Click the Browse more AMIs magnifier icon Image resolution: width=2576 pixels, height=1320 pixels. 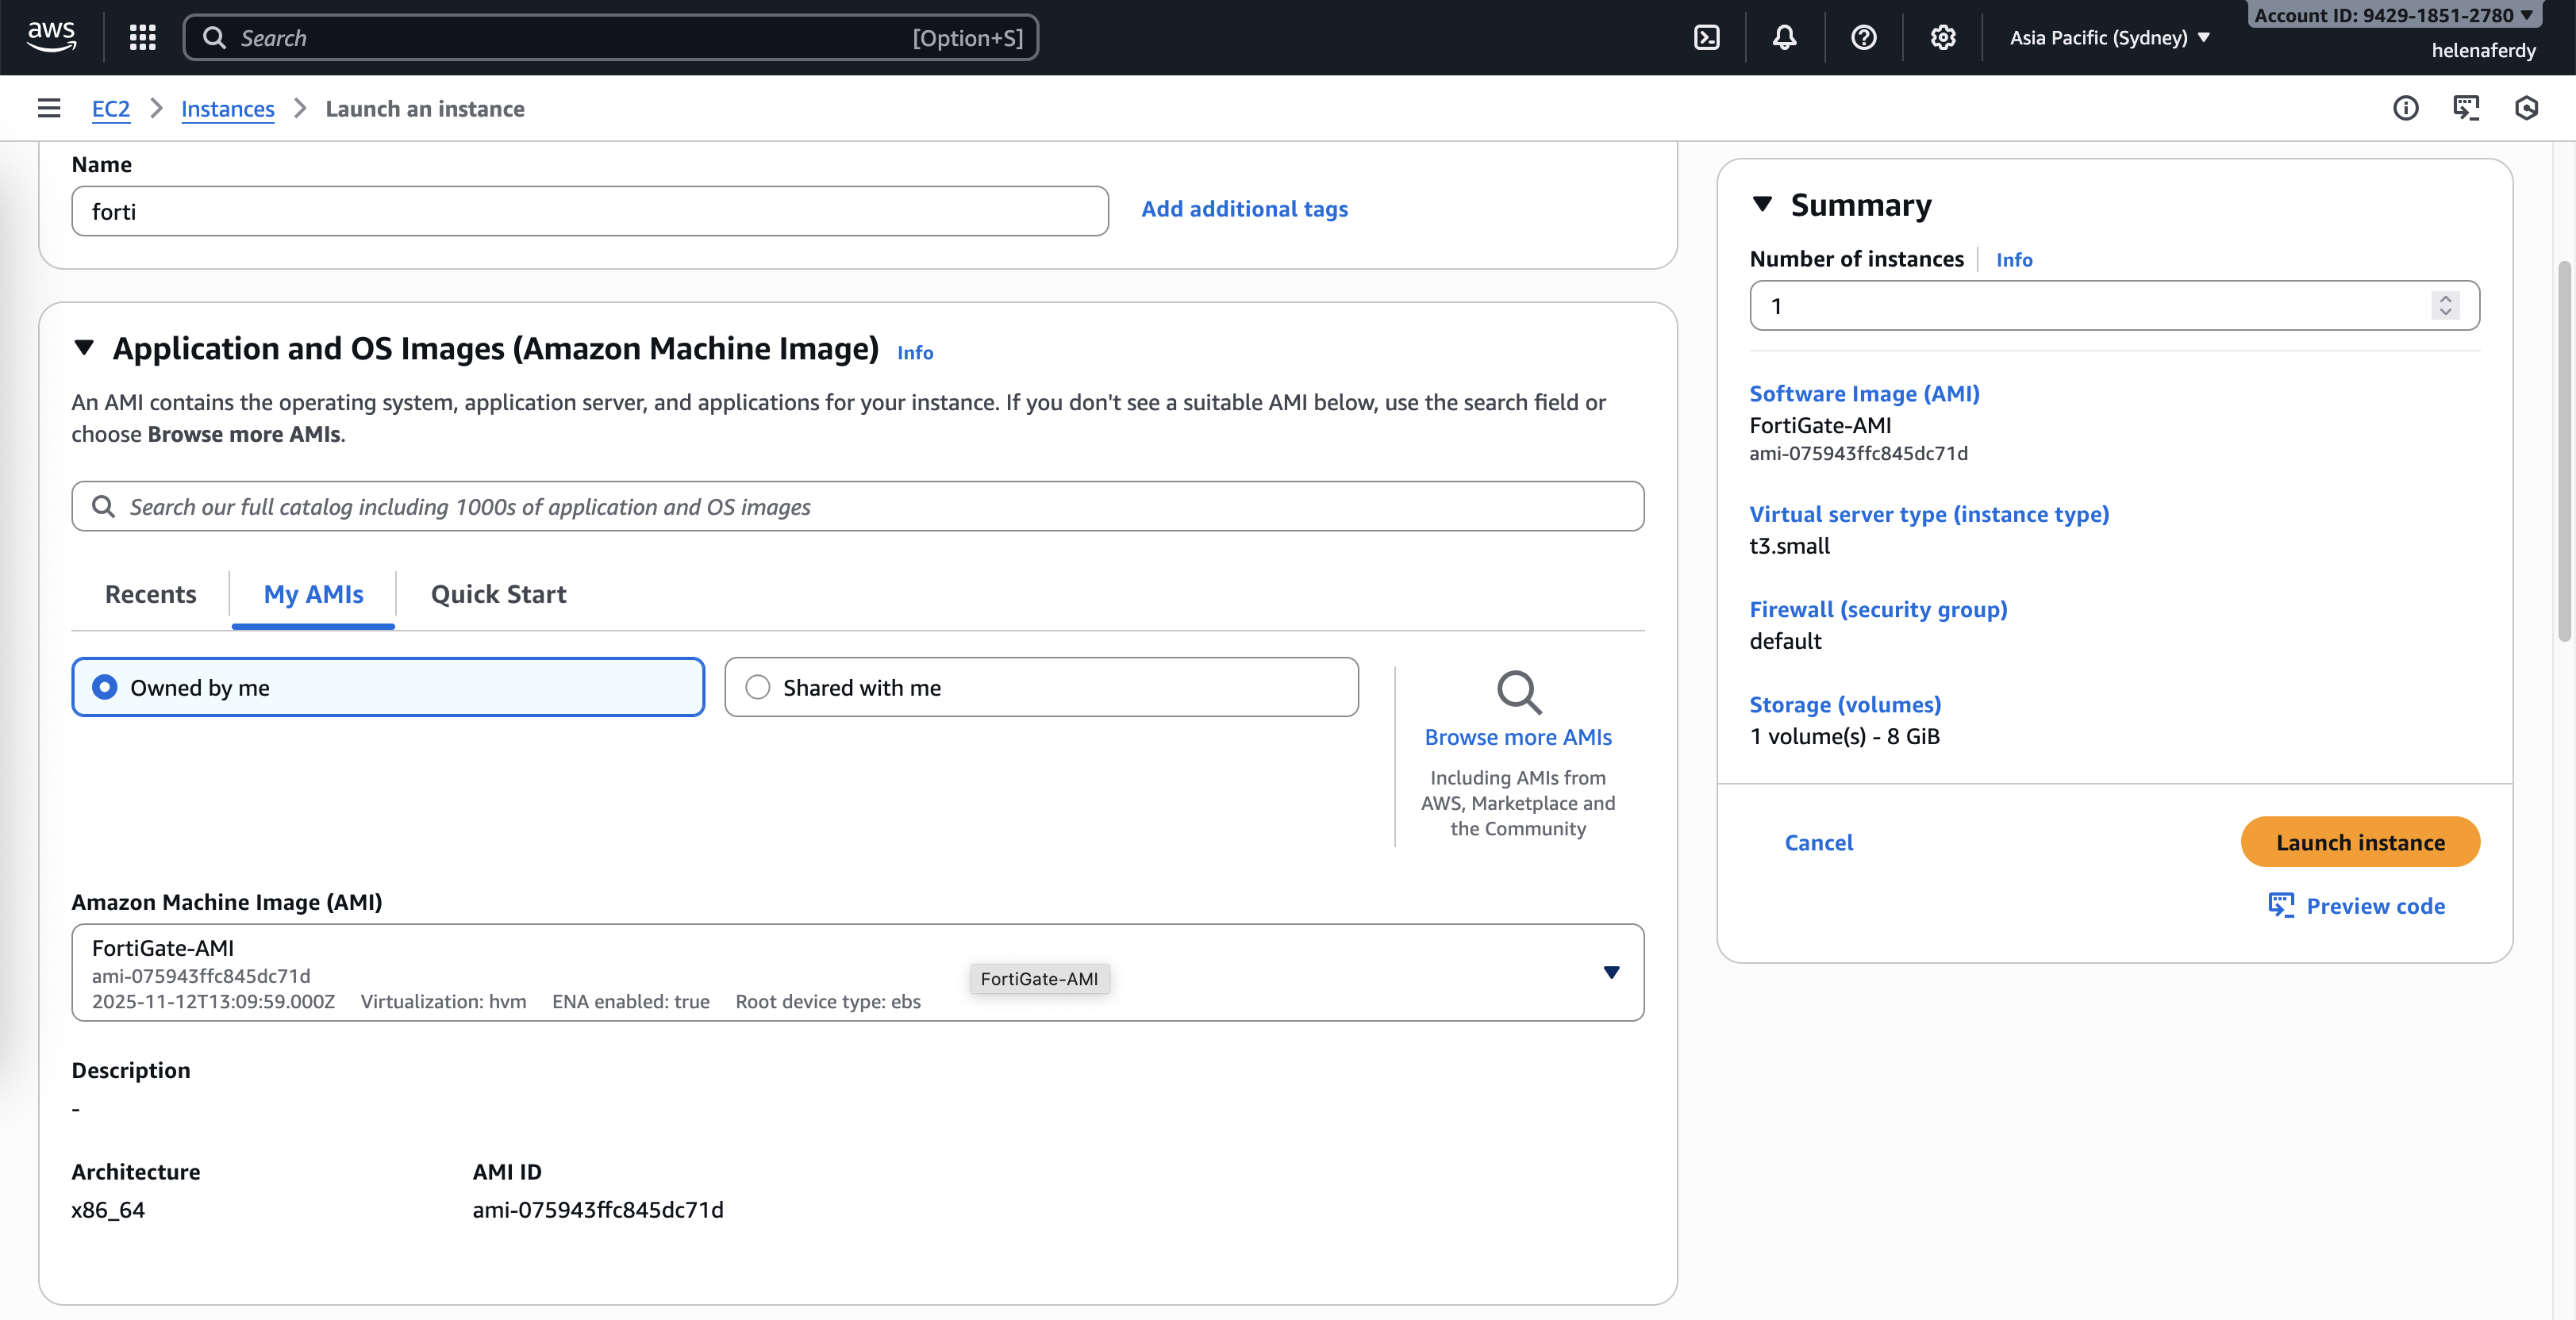point(1518,692)
